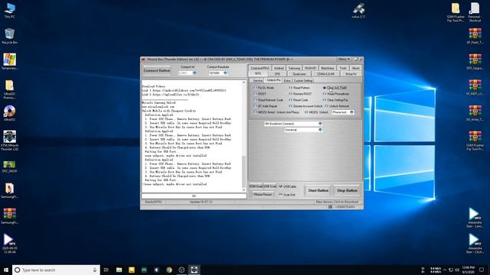Select the Clear Anti Theft radio option

pos(335,88)
